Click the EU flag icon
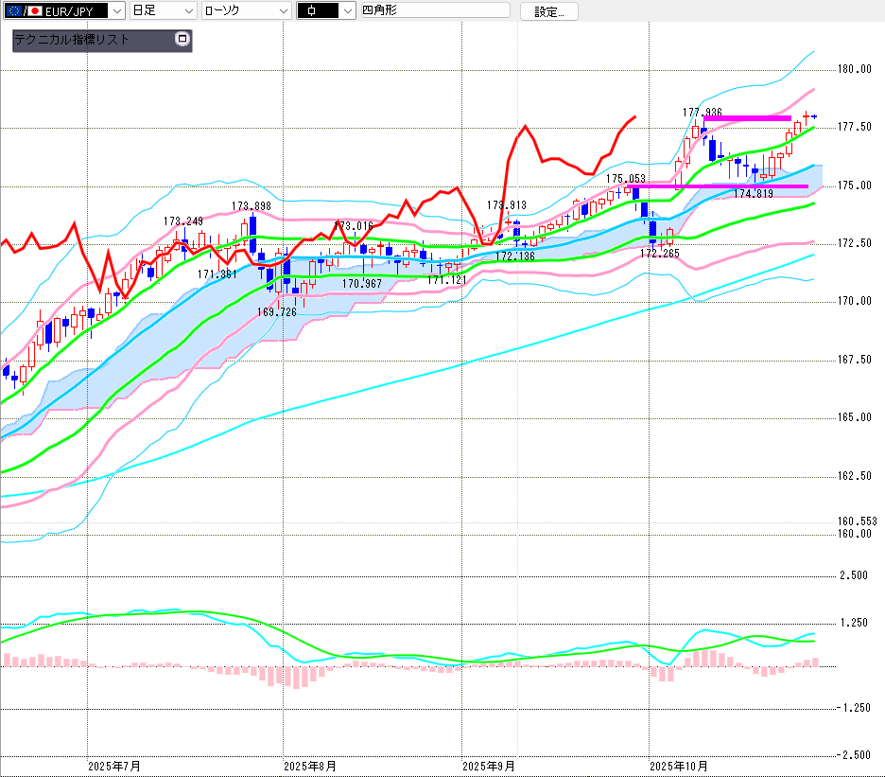The width and height of the screenshot is (885, 777). point(12,11)
